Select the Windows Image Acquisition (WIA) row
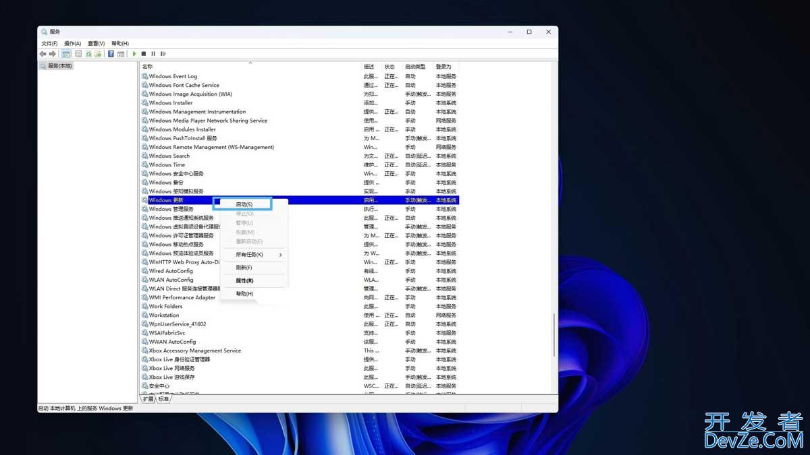The width and height of the screenshot is (810, 455). point(300,94)
